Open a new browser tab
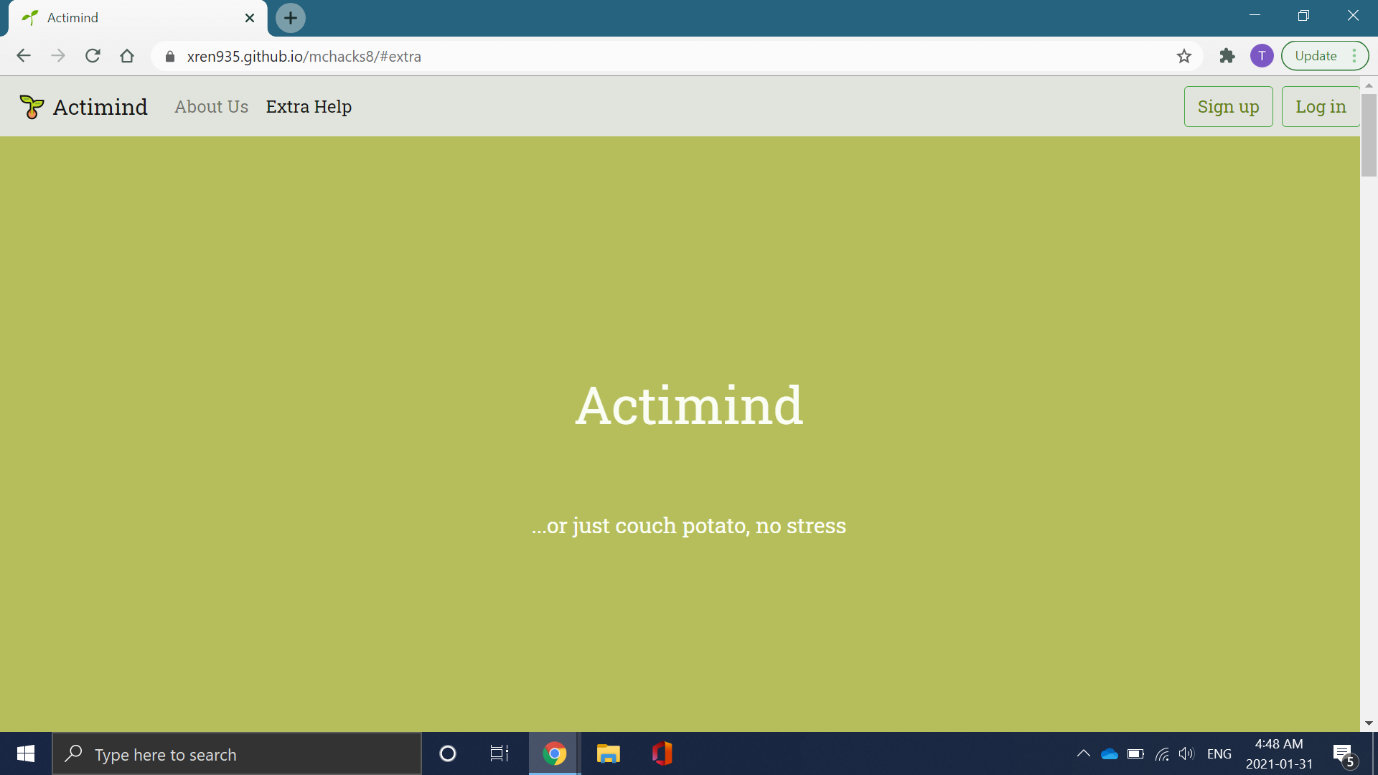Viewport: 1378px width, 775px height. click(291, 18)
